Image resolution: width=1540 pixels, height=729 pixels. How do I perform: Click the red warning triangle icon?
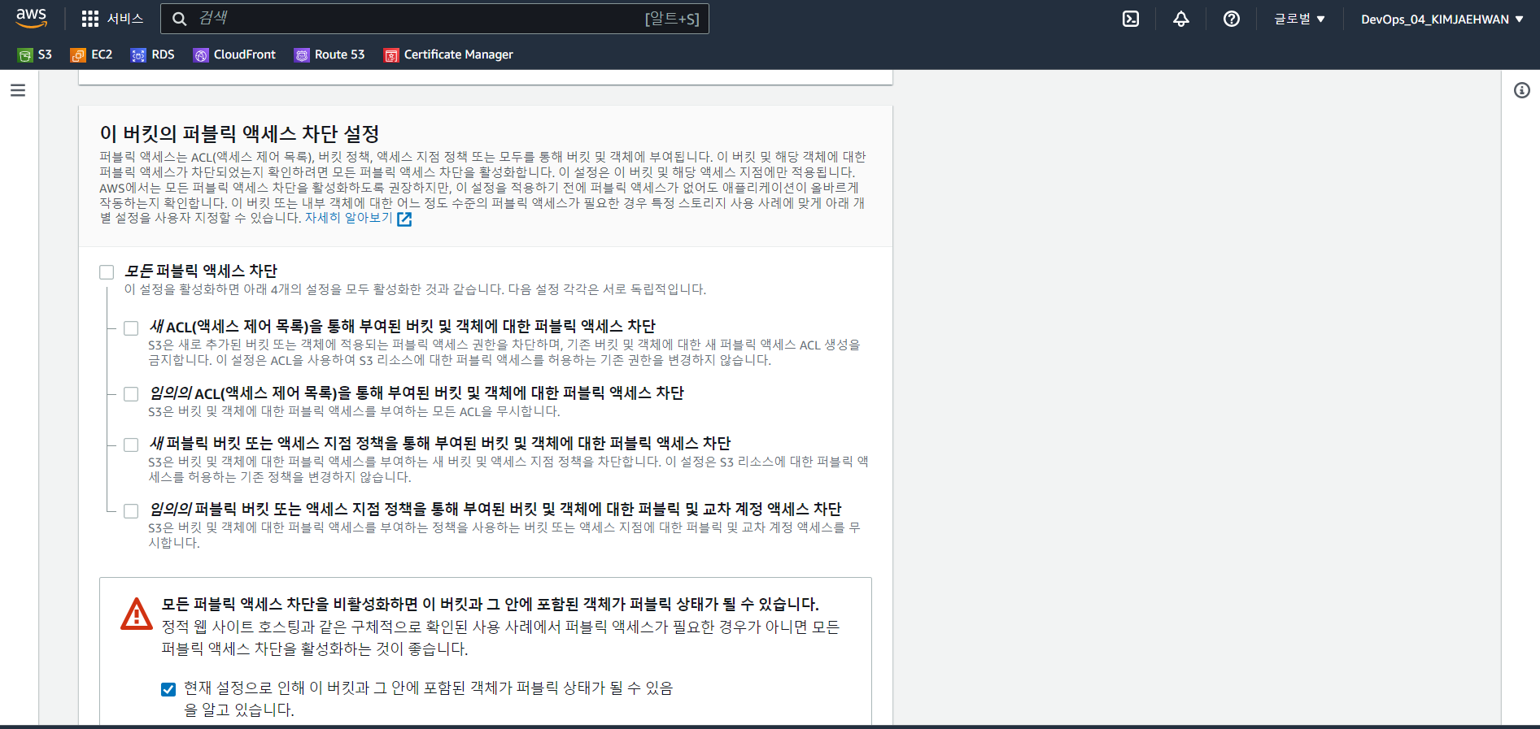[137, 614]
